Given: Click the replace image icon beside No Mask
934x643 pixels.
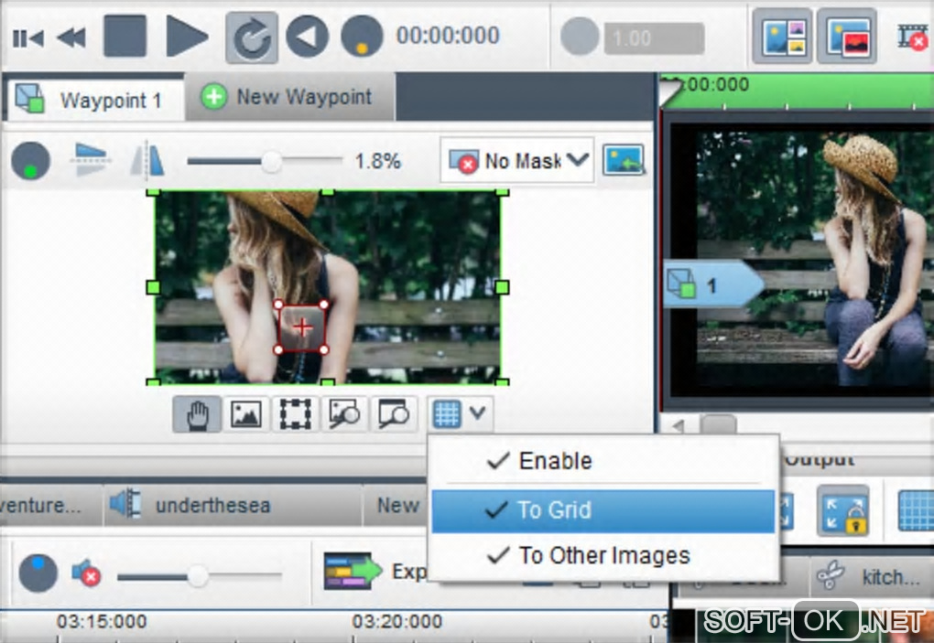Looking at the screenshot, I should click(624, 160).
